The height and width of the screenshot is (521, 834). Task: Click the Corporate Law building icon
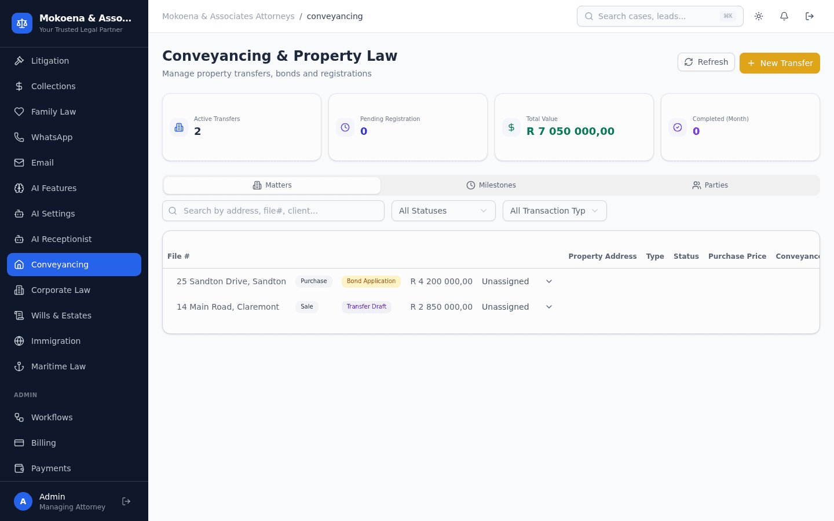click(x=19, y=290)
